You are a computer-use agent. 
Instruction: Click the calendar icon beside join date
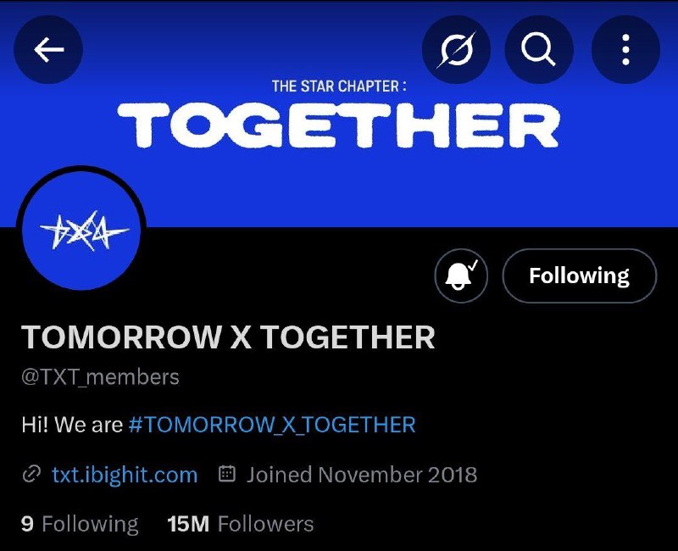(227, 474)
